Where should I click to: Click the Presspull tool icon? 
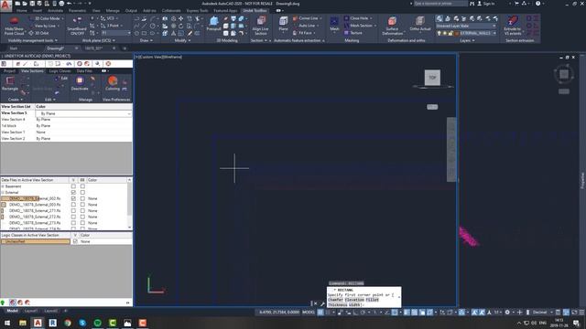213,21
